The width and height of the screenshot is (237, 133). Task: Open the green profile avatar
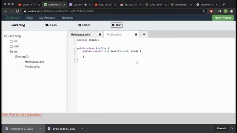pos(226,11)
